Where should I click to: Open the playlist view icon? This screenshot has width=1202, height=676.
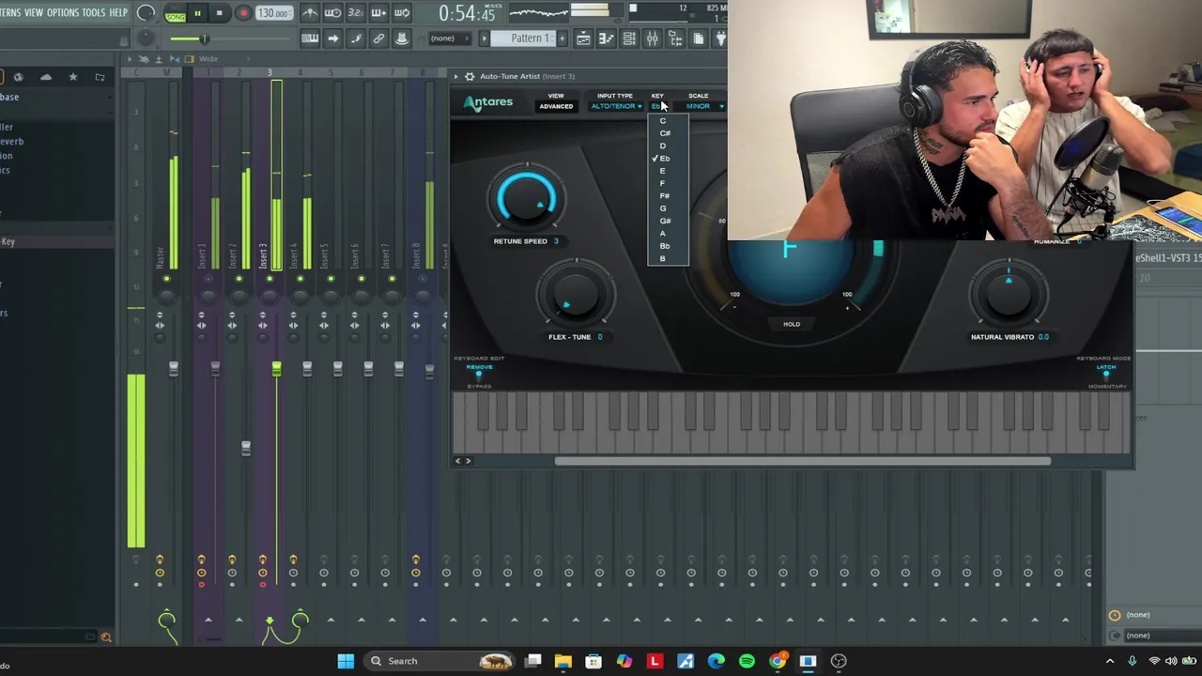pos(583,38)
